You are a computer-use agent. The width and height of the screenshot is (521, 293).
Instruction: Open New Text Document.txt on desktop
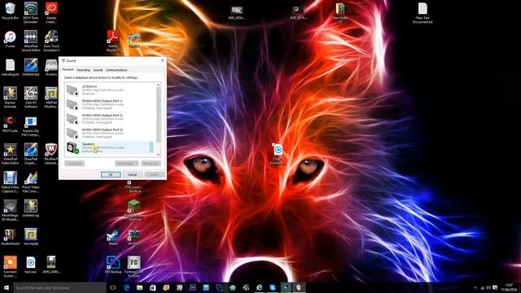(x=422, y=13)
